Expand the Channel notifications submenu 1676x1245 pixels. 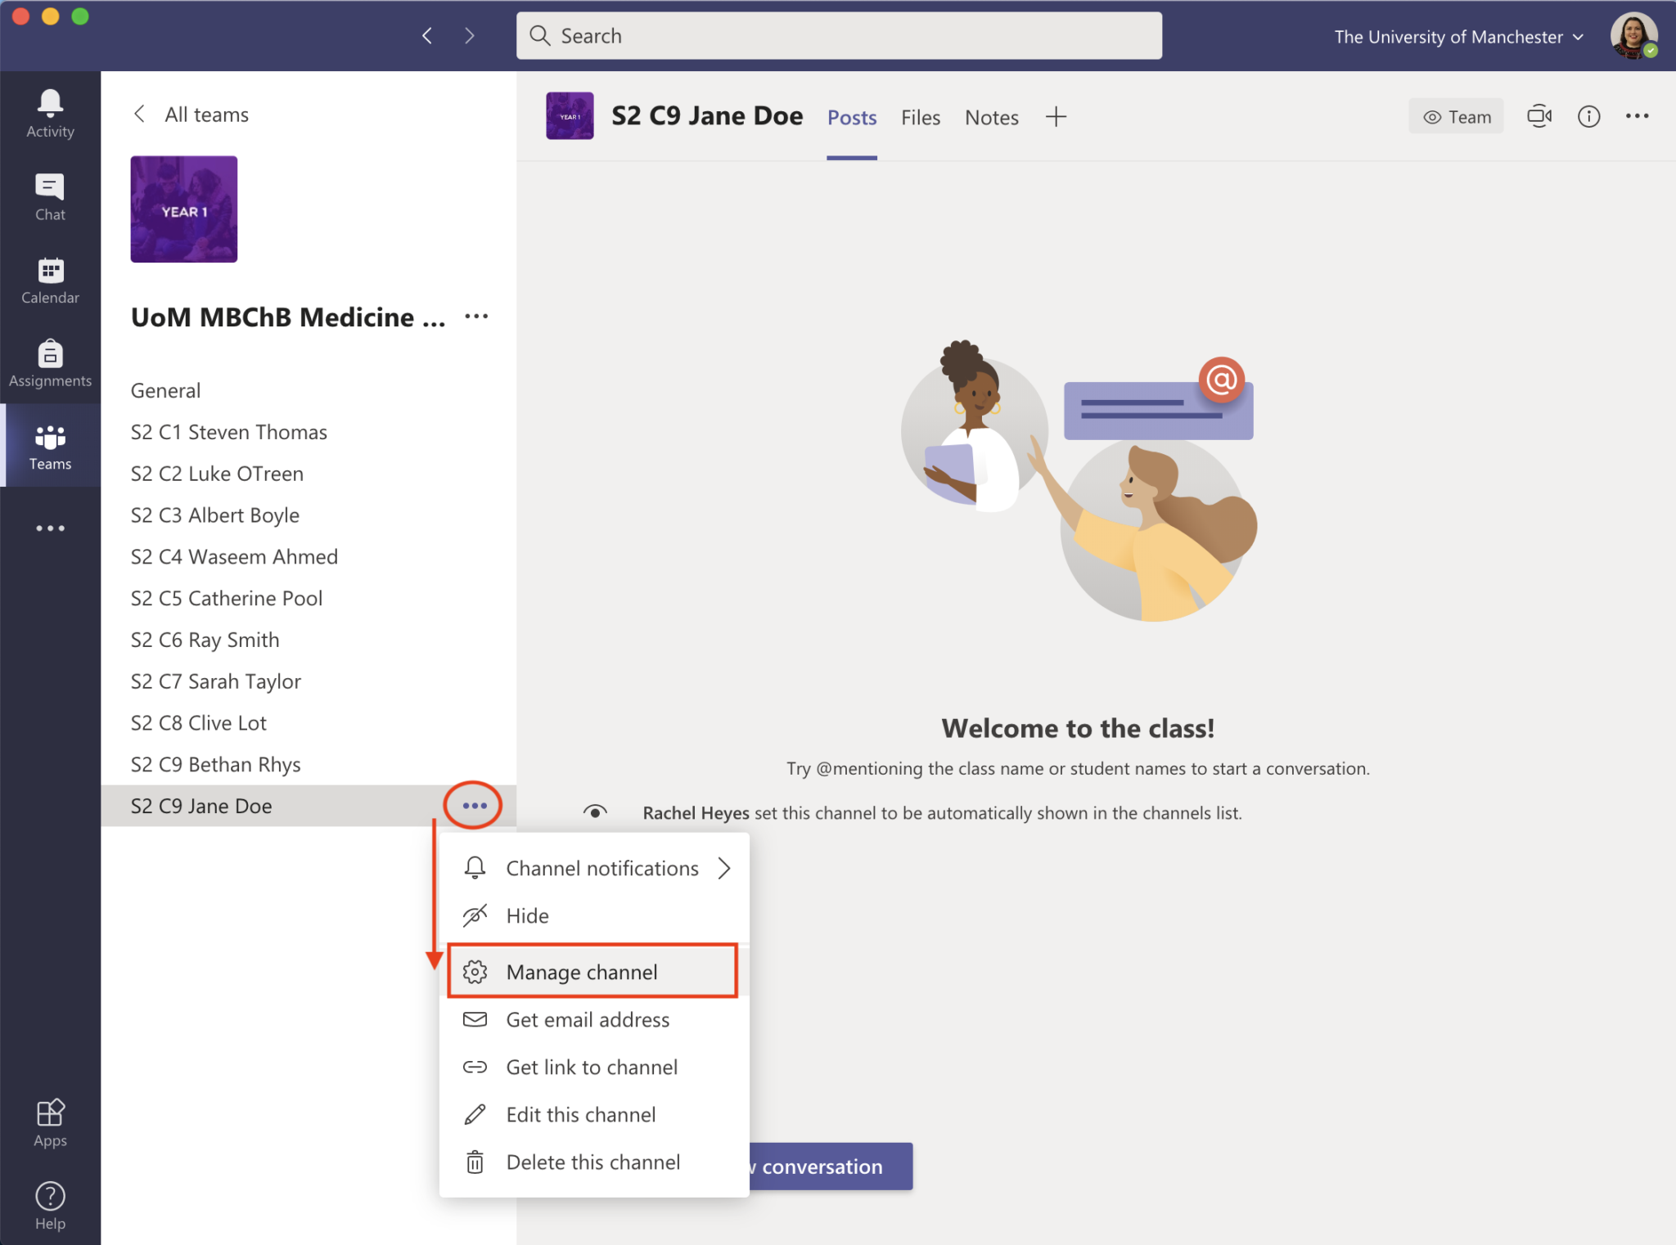click(601, 868)
